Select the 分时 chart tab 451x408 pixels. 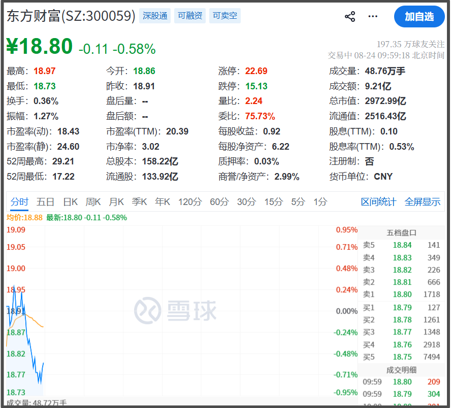(19, 201)
